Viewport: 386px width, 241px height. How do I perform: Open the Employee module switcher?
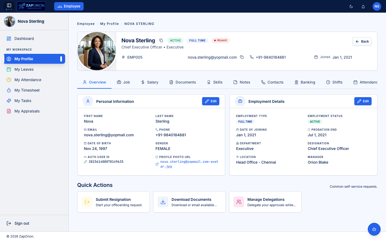click(x=69, y=6)
